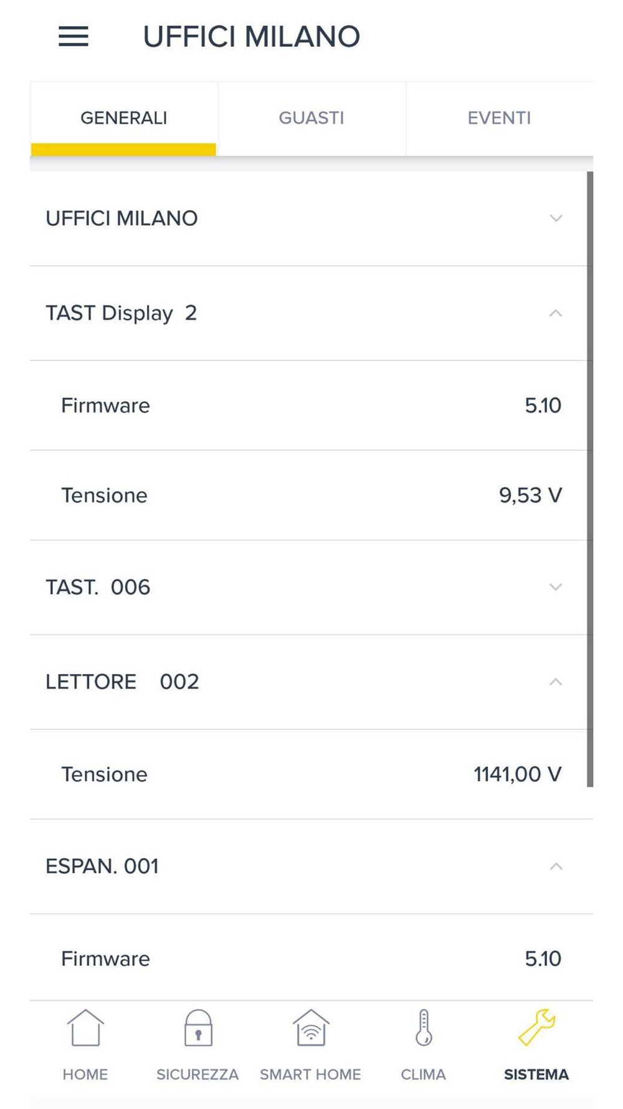Viewport: 623px width, 1109px height.
Task: Open the hamburger menu
Action: (74, 36)
